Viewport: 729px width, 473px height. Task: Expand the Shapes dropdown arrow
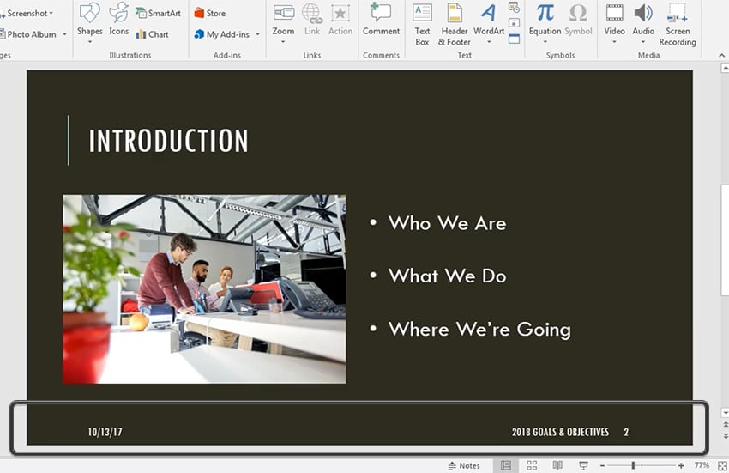point(90,42)
